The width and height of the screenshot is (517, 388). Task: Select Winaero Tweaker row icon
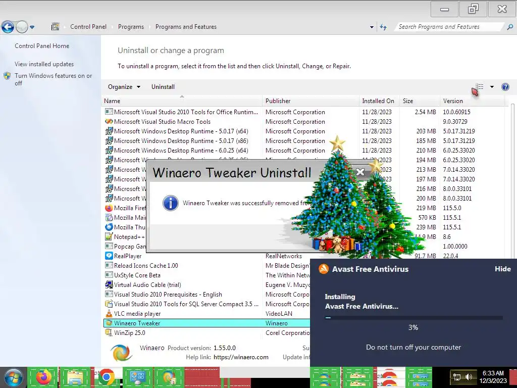point(109,323)
